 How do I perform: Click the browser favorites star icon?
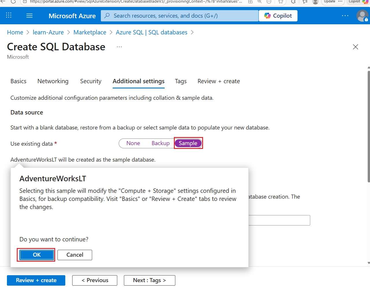280,1
